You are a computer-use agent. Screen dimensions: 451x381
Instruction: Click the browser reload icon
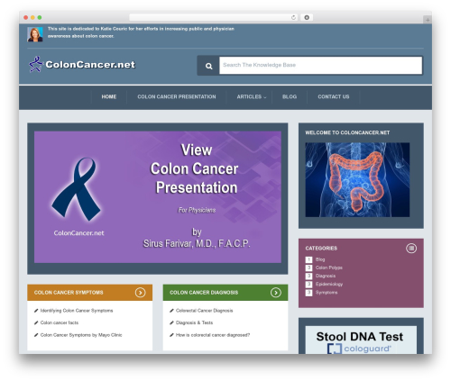(293, 17)
